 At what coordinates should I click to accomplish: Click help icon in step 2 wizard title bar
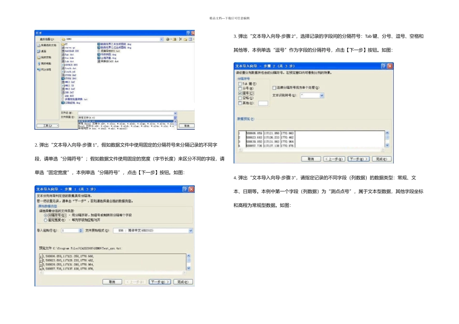(384, 66)
